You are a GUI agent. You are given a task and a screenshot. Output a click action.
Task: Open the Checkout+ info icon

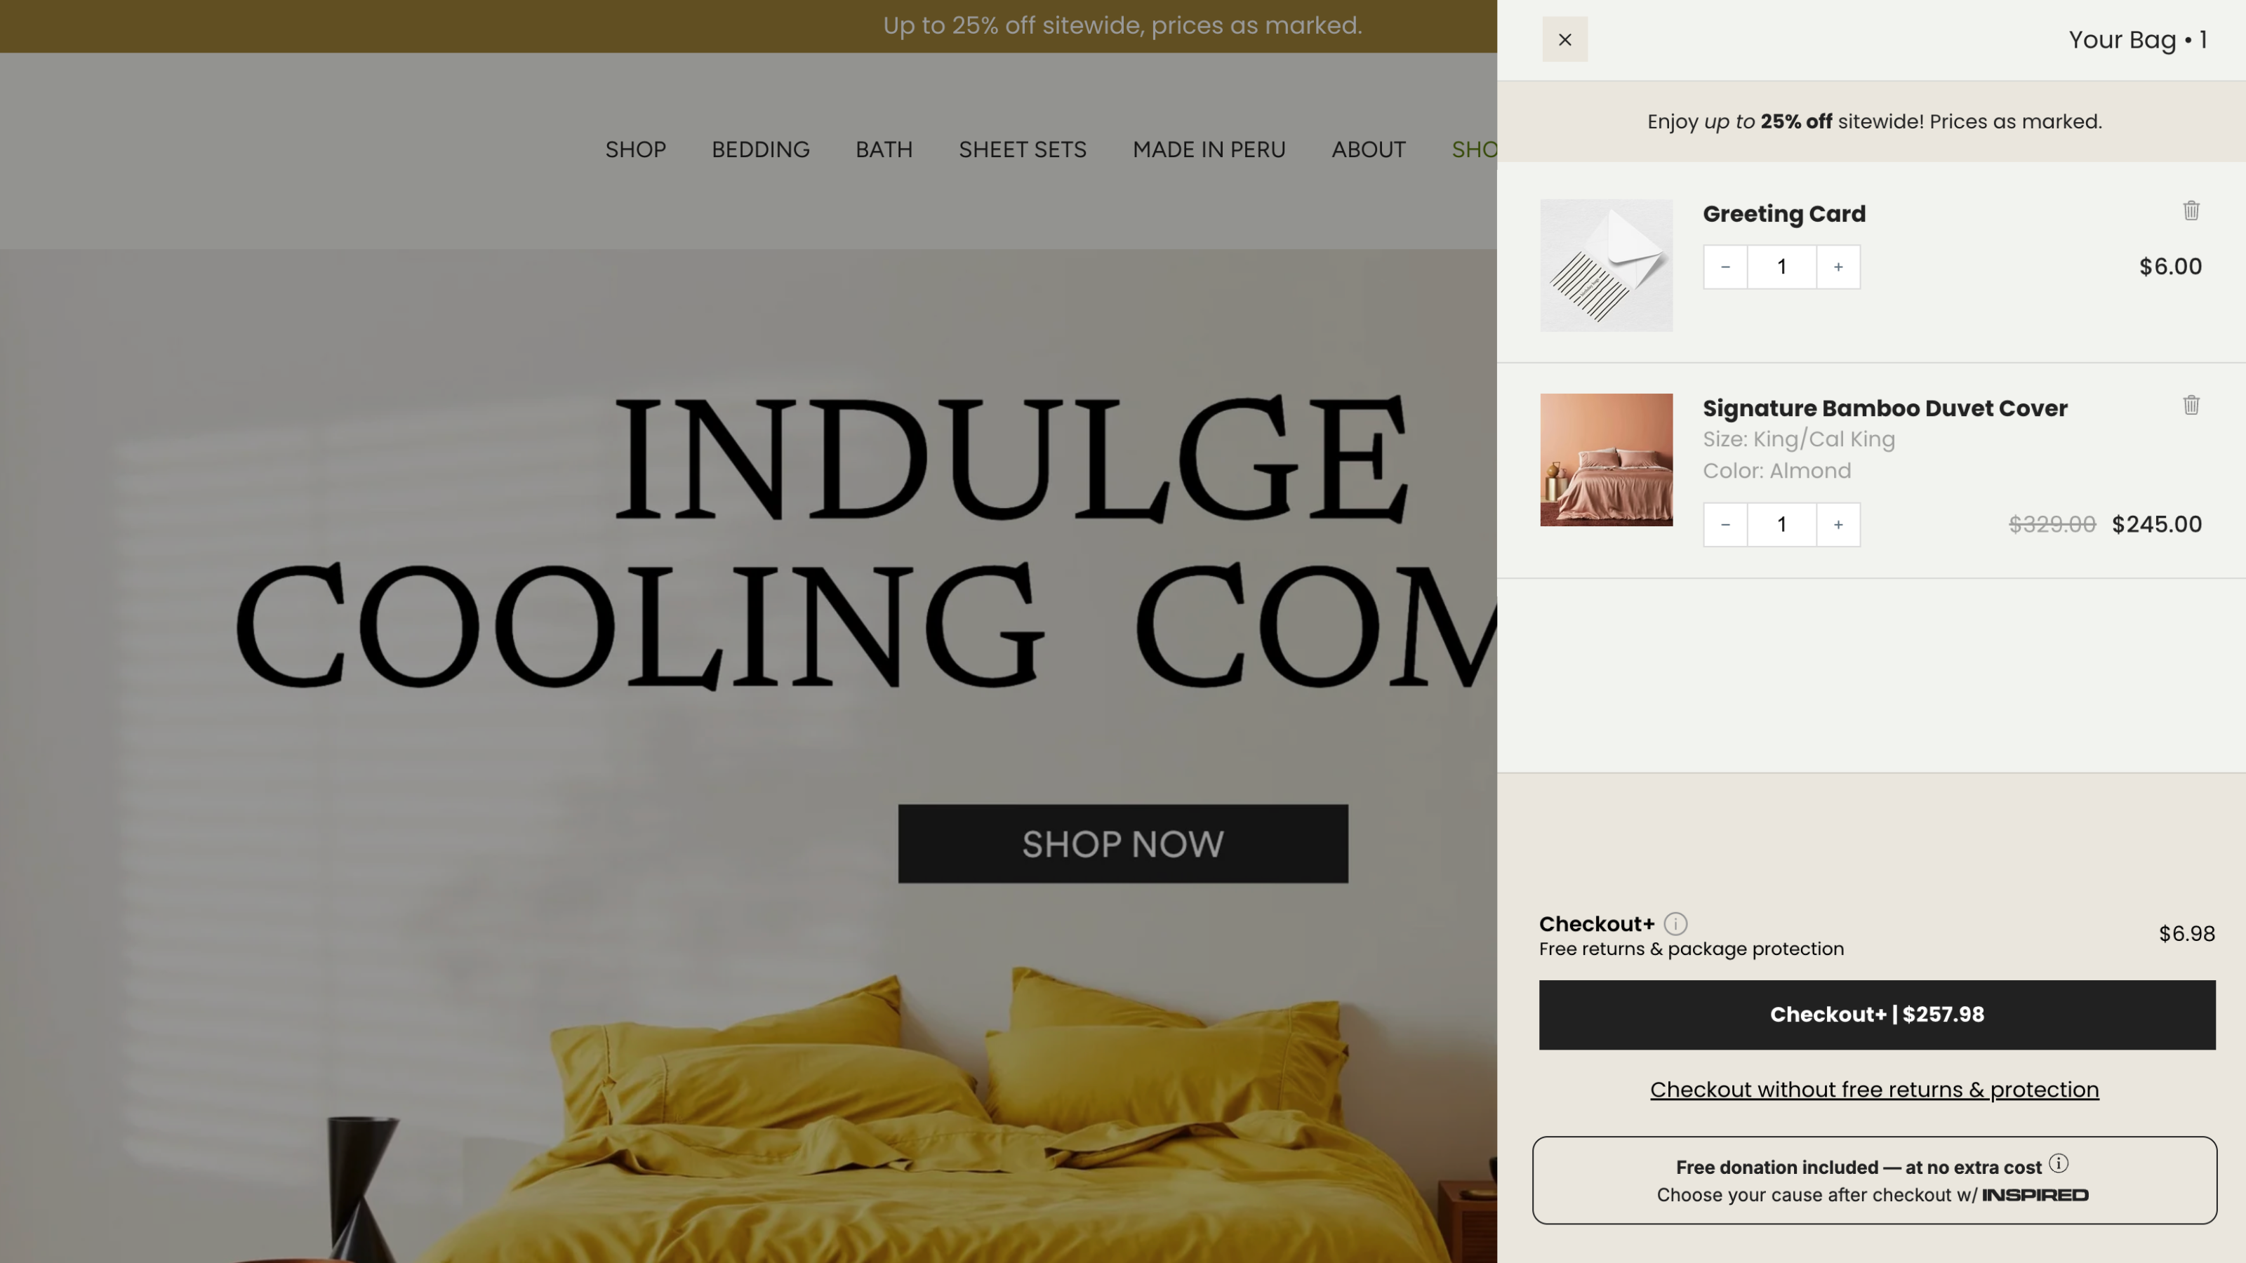tap(1676, 924)
